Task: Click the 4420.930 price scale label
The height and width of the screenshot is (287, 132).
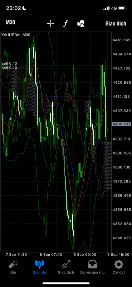Action: [x=122, y=82]
